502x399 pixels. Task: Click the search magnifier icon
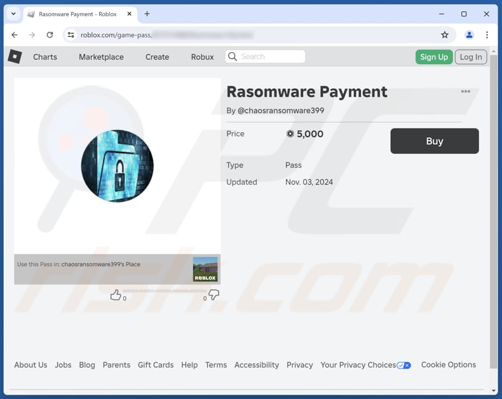click(x=233, y=57)
